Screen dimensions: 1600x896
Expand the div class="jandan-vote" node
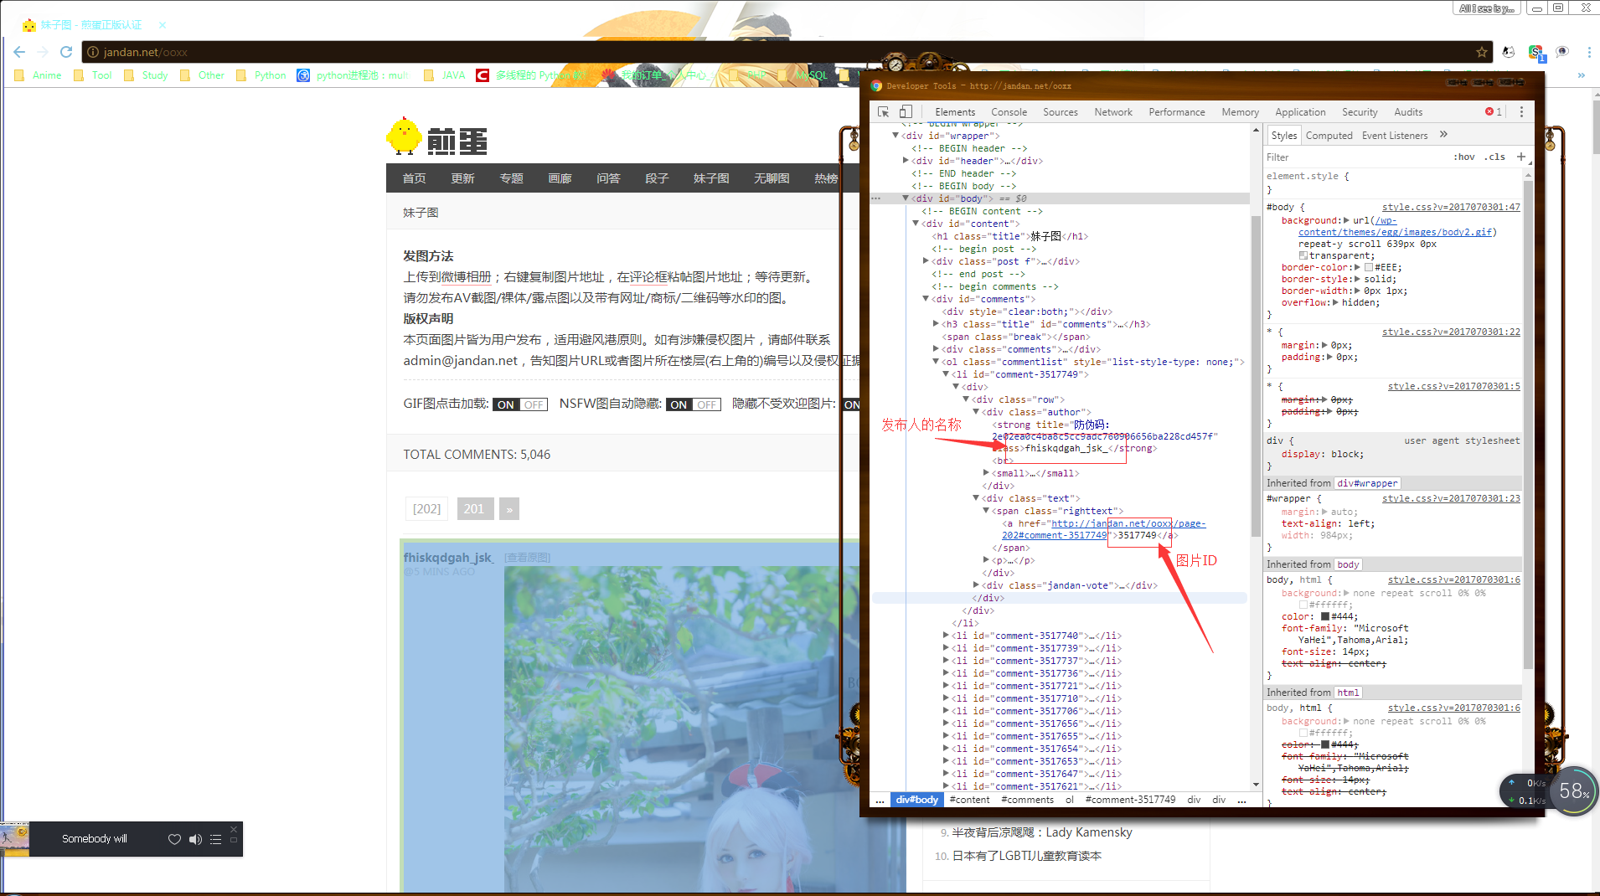pos(976,585)
